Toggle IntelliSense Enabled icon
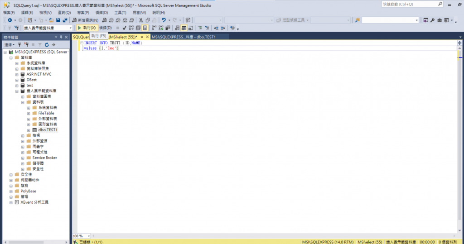464x244 pixels. coord(145,28)
